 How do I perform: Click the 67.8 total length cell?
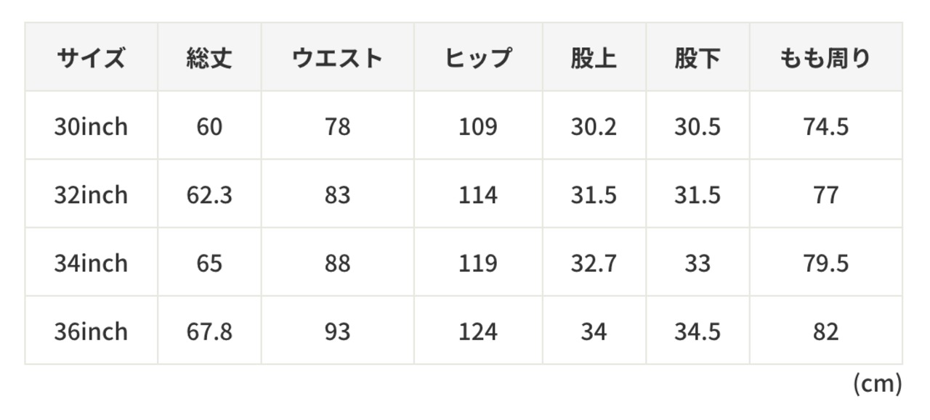coord(209,332)
